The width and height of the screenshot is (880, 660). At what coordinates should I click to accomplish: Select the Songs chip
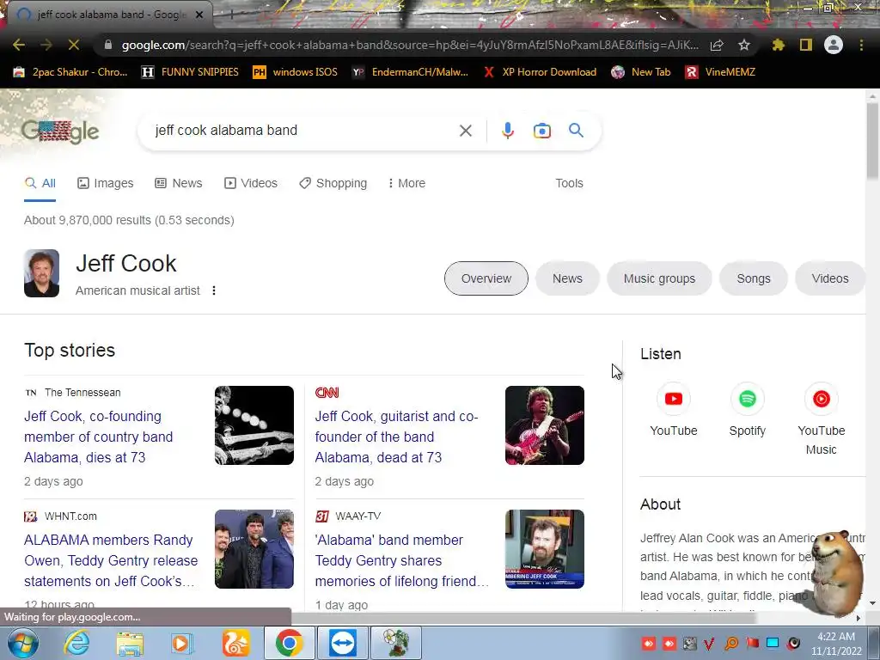click(x=753, y=278)
